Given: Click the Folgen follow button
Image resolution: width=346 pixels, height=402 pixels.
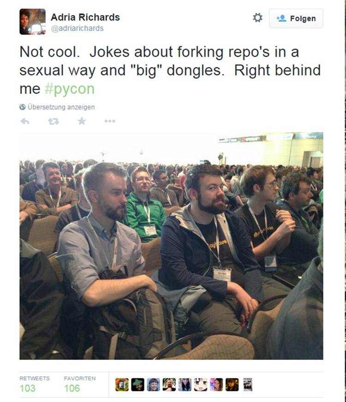Looking at the screenshot, I should click(x=296, y=18).
